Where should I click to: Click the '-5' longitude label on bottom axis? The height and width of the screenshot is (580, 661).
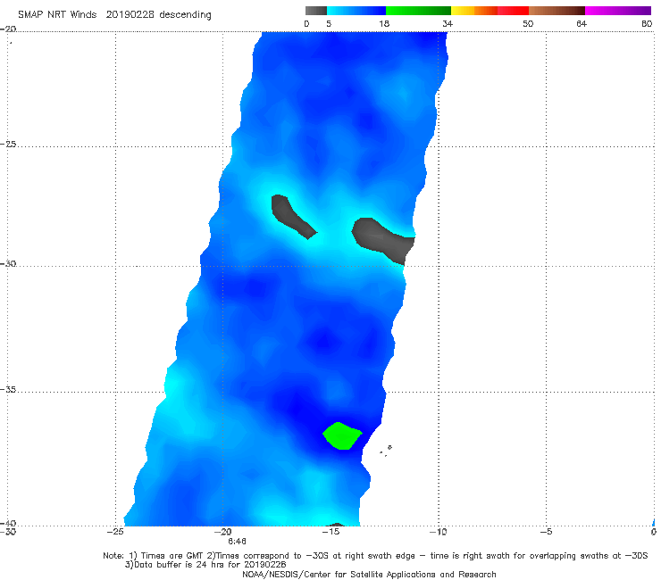coord(546,532)
